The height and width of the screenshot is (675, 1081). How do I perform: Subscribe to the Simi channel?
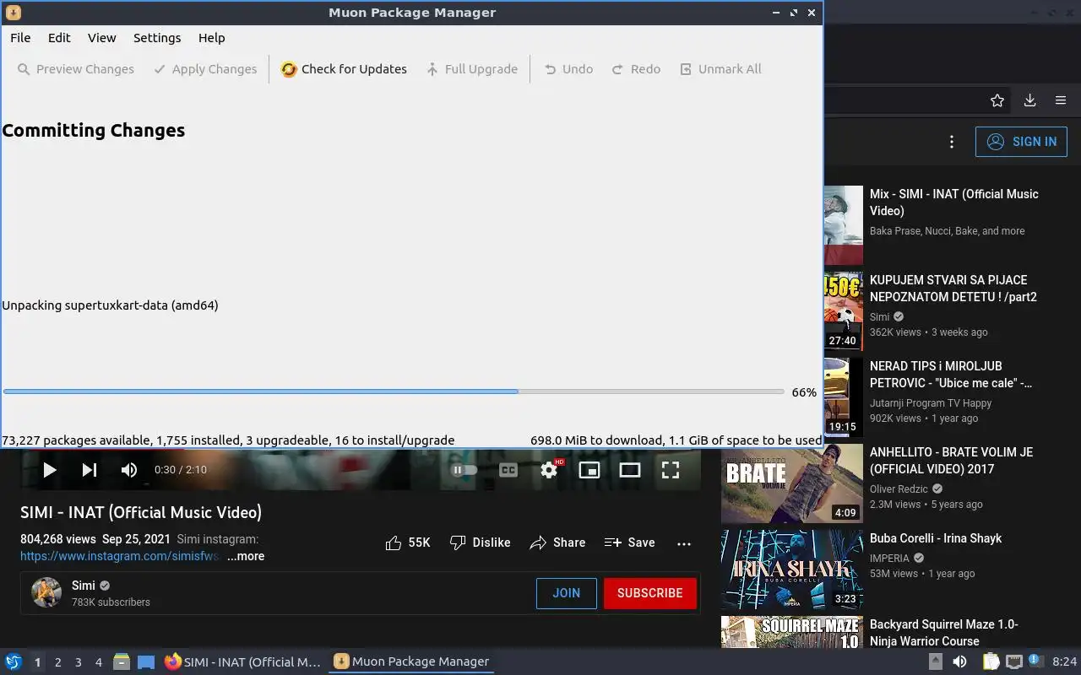click(x=649, y=593)
